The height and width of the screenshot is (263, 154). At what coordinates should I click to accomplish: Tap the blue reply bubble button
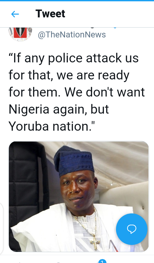pyautogui.click(x=132, y=229)
